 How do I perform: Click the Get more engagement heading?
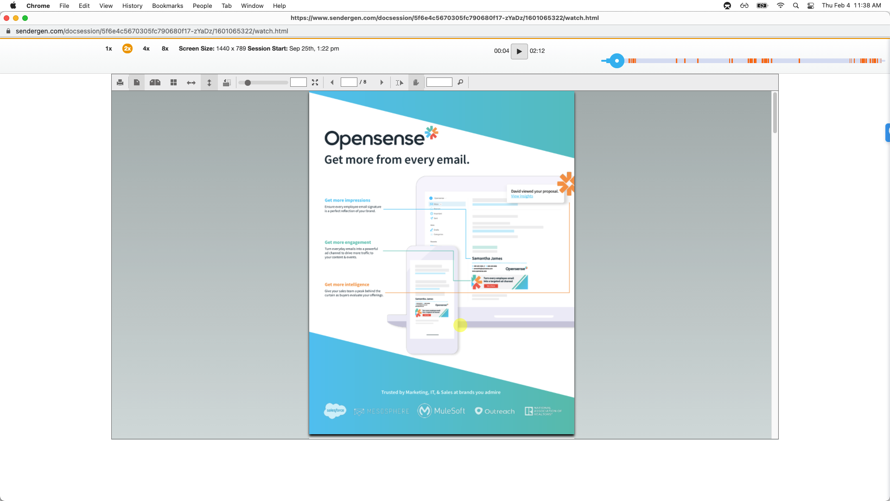tap(348, 242)
